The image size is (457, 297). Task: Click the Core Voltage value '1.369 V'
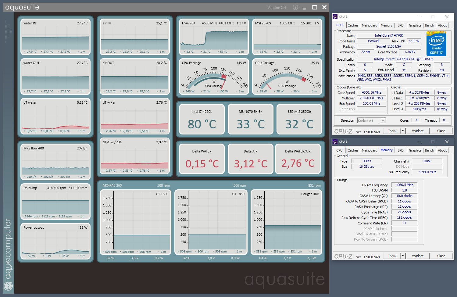click(x=410, y=52)
